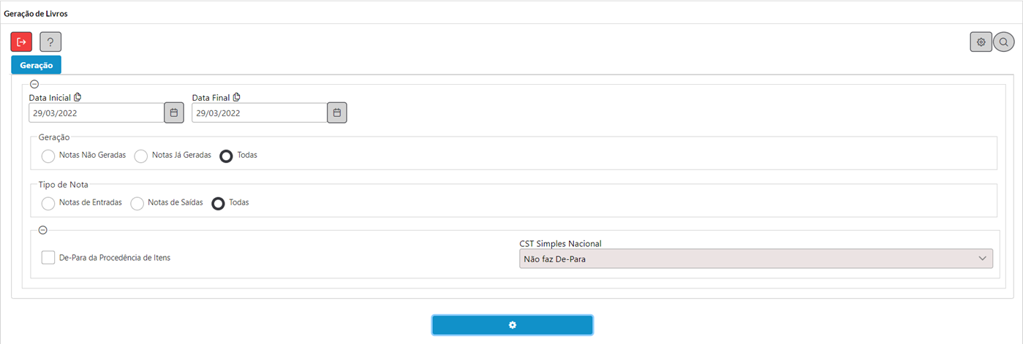Viewport: 1023px width, 344px height.
Task: Enable De-Para da Procedência de Itens checkbox
Action: 48,257
